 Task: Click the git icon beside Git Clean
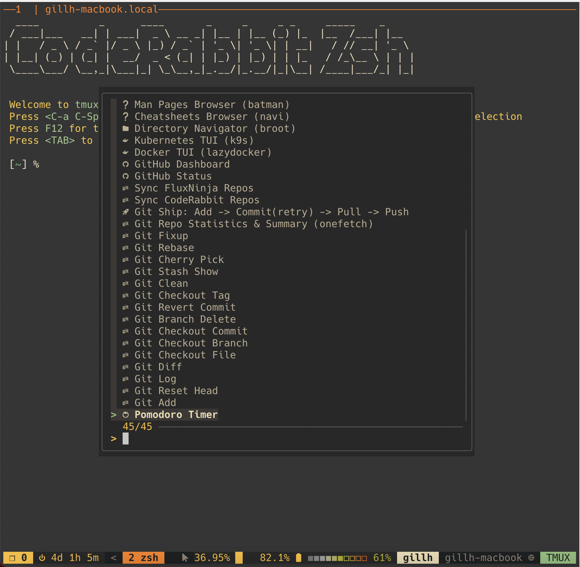pyautogui.click(x=126, y=283)
